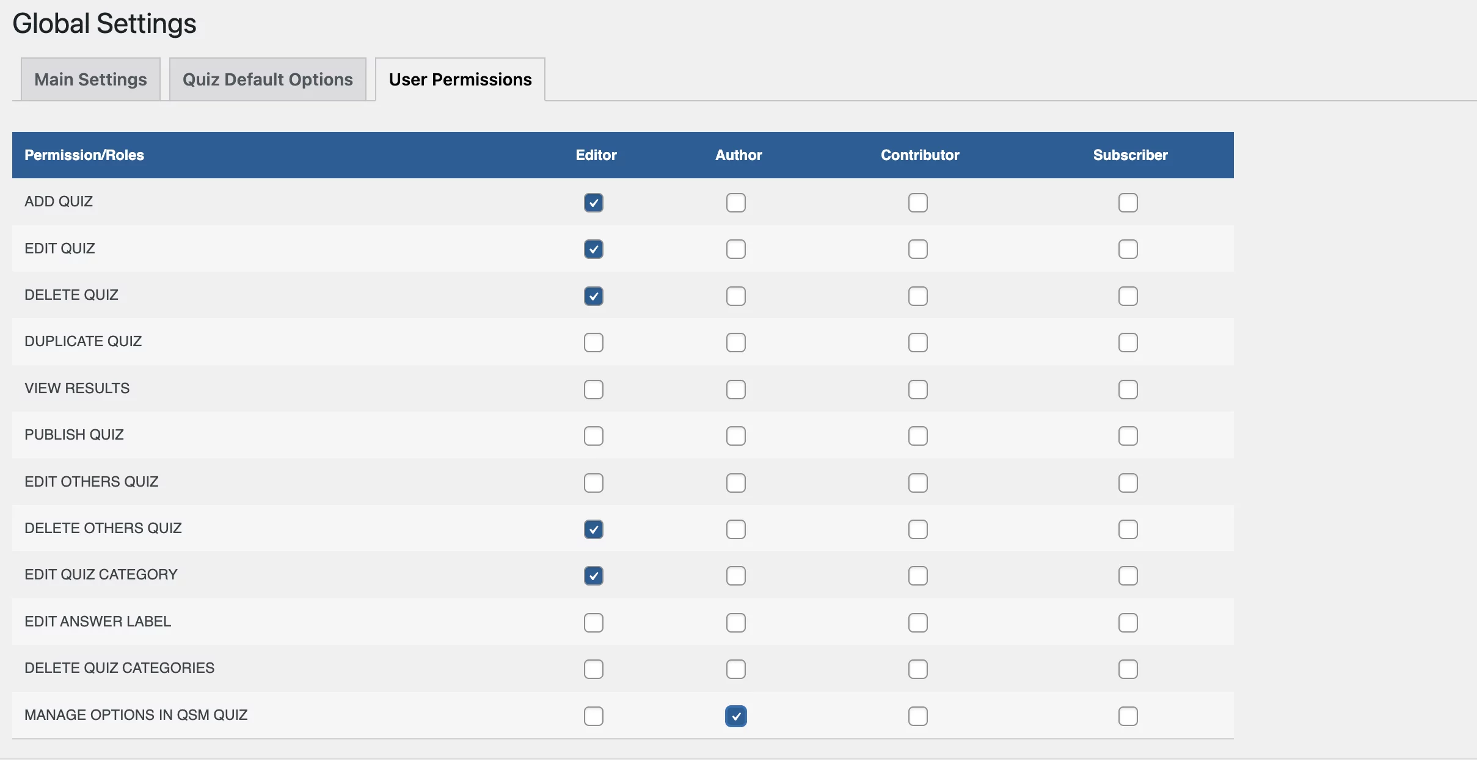The image size is (1477, 762).
Task: Check Editor for EDIT ANSWER LABEL
Action: [x=594, y=623]
